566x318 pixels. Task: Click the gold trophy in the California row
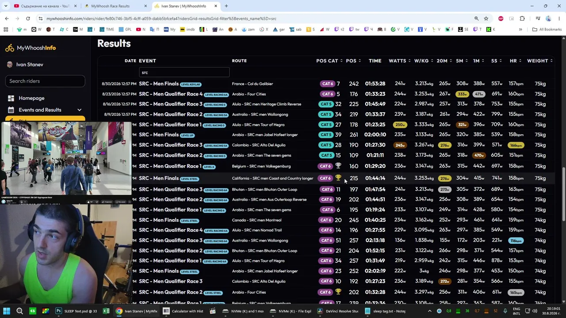338,178
